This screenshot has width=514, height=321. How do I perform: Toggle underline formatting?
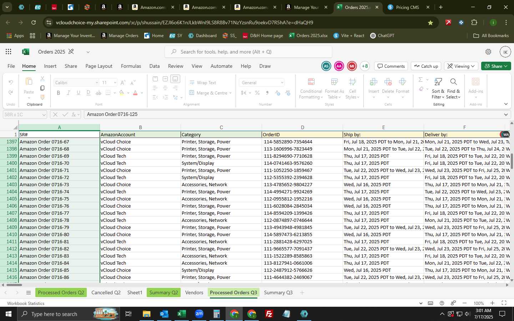pos(79,93)
